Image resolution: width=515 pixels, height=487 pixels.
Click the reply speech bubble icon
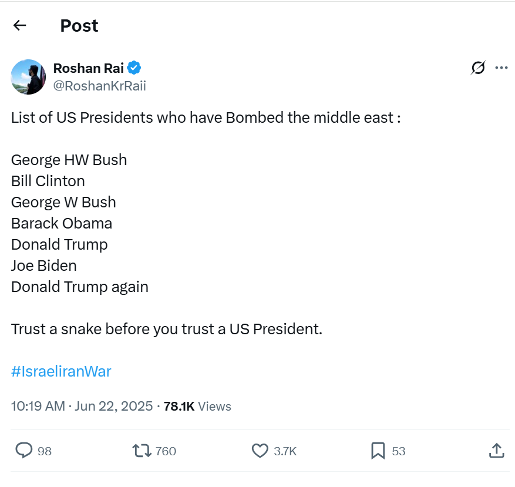coord(23,451)
